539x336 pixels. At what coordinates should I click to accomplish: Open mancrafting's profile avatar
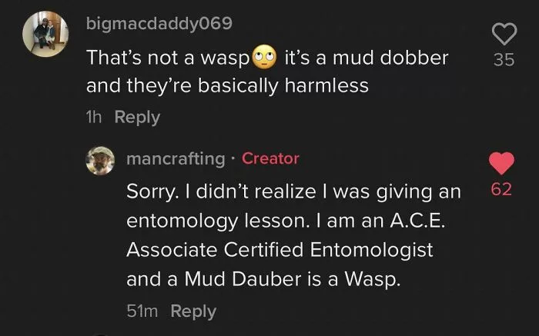(100, 161)
